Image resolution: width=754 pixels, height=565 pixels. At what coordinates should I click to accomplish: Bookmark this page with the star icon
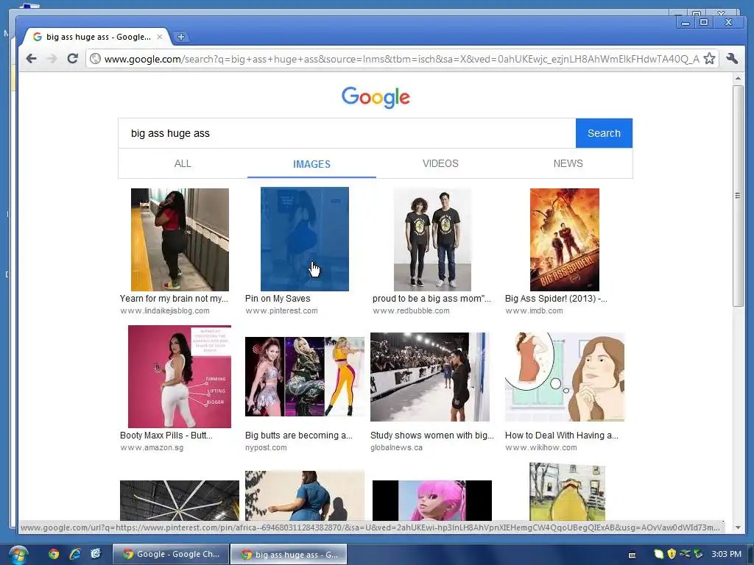point(709,59)
